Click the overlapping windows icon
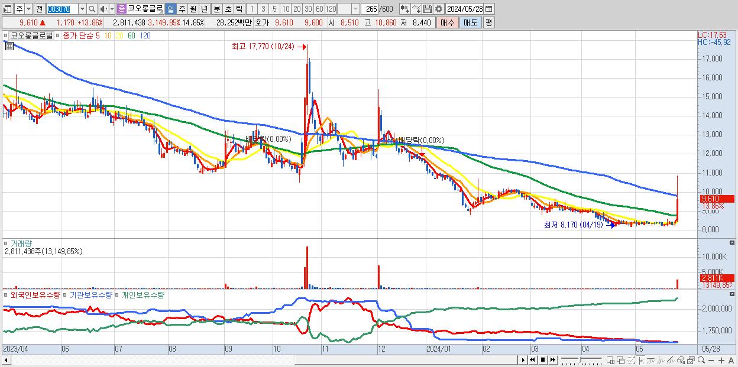738x367 pixels. click(621, 360)
